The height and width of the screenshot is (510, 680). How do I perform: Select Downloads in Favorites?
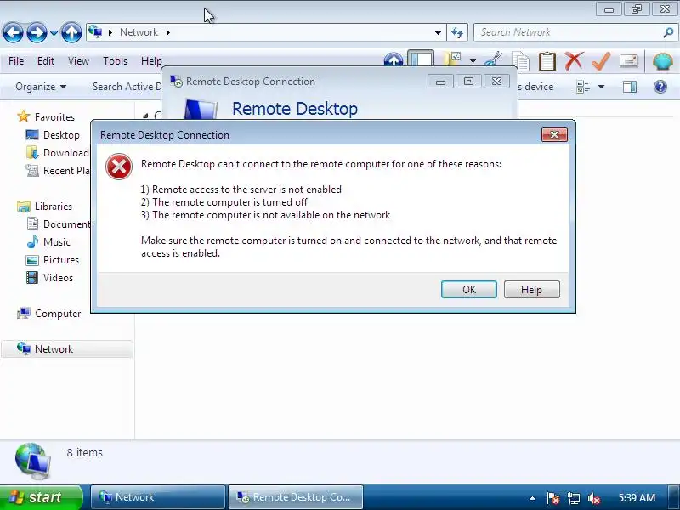point(58,153)
